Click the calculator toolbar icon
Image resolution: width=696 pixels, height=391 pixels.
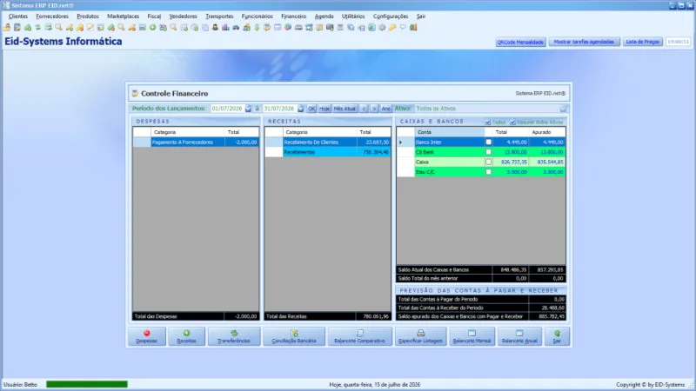(340, 28)
